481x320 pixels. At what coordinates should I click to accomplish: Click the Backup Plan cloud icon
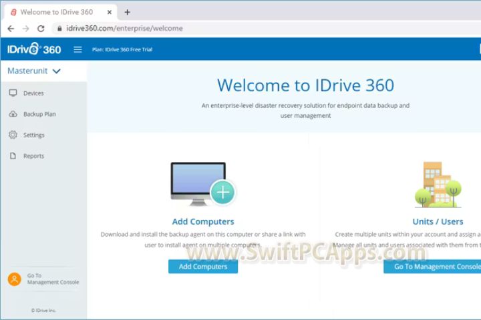(13, 114)
